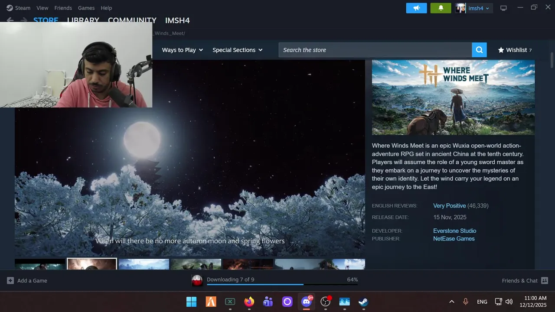Click the release date 15 Nov, 2025
555x312 pixels.
coord(450,217)
